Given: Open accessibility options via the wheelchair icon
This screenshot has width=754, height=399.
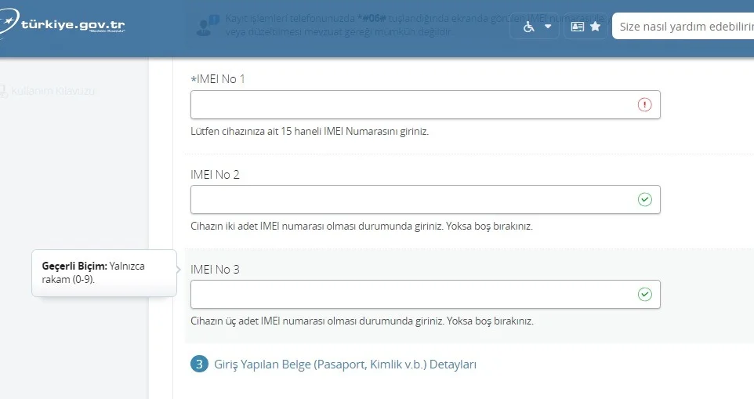Looking at the screenshot, I should tap(529, 27).
